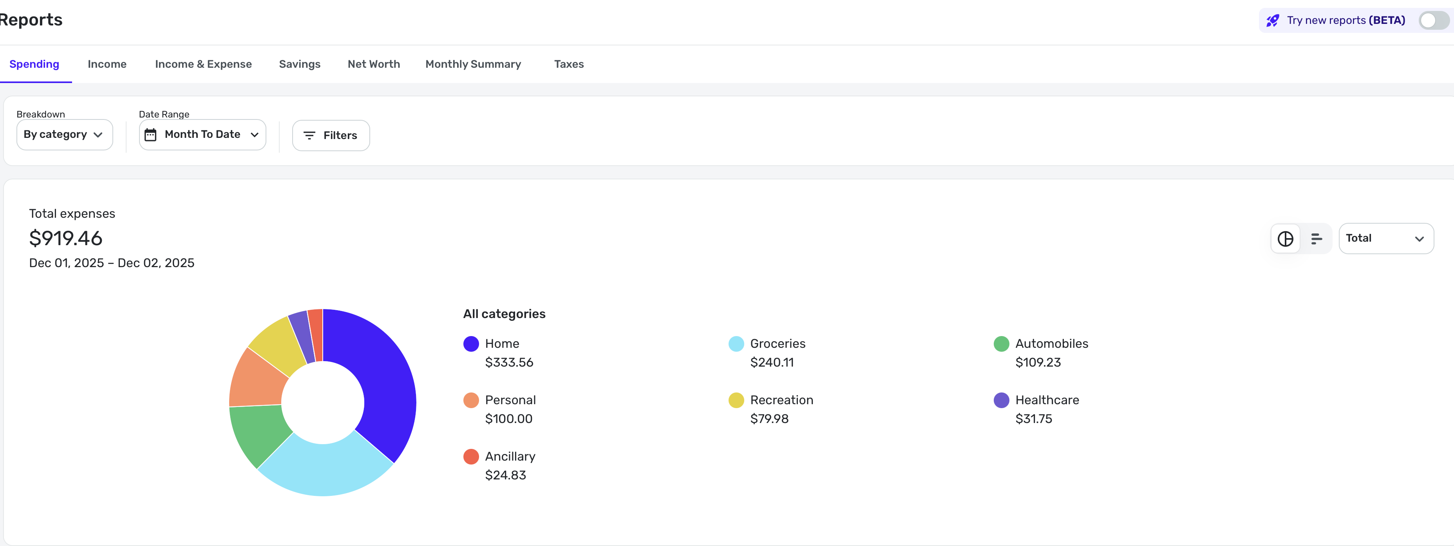Click the Filters button
Image resolution: width=1454 pixels, height=546 pixels.
click(x=331, y=136)
